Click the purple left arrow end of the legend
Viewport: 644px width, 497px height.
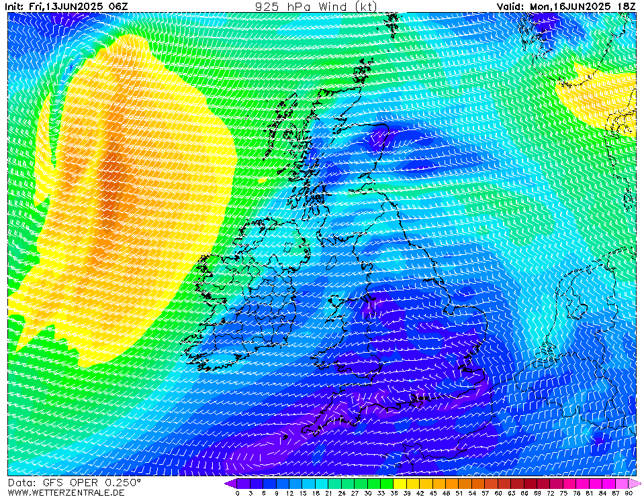231,483
